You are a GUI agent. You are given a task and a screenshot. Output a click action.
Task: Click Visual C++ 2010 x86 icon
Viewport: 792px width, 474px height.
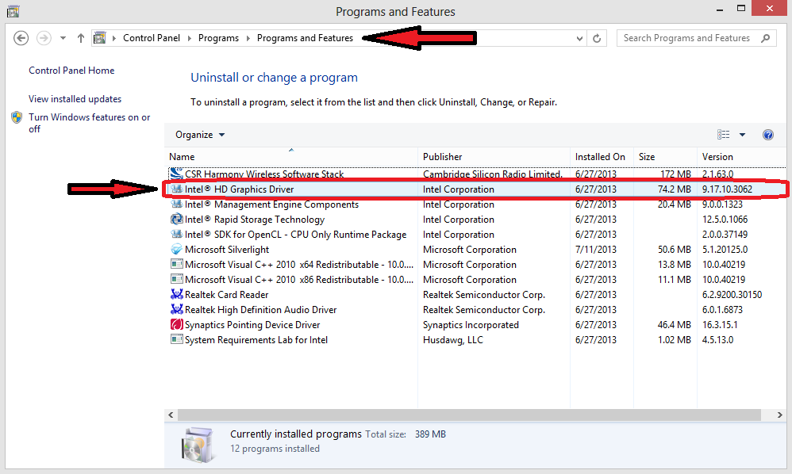coord(176,279)
